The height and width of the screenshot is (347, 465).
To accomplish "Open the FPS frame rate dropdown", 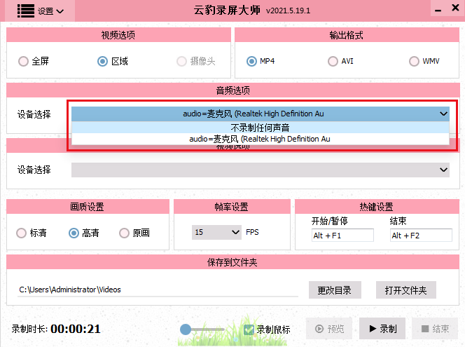I will [216, 232].
